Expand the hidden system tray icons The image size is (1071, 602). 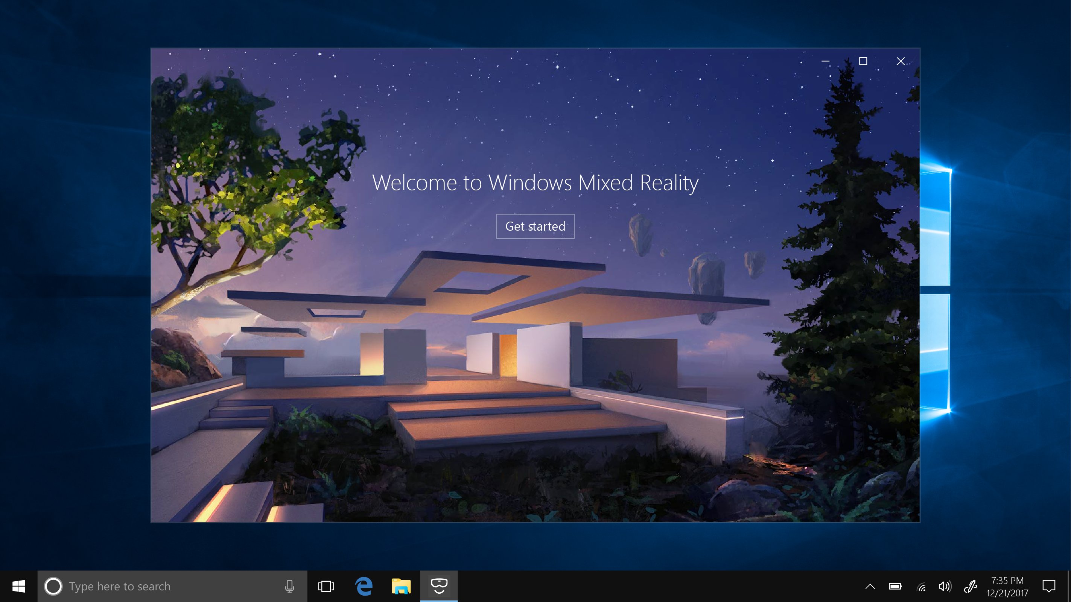point(870,586)
